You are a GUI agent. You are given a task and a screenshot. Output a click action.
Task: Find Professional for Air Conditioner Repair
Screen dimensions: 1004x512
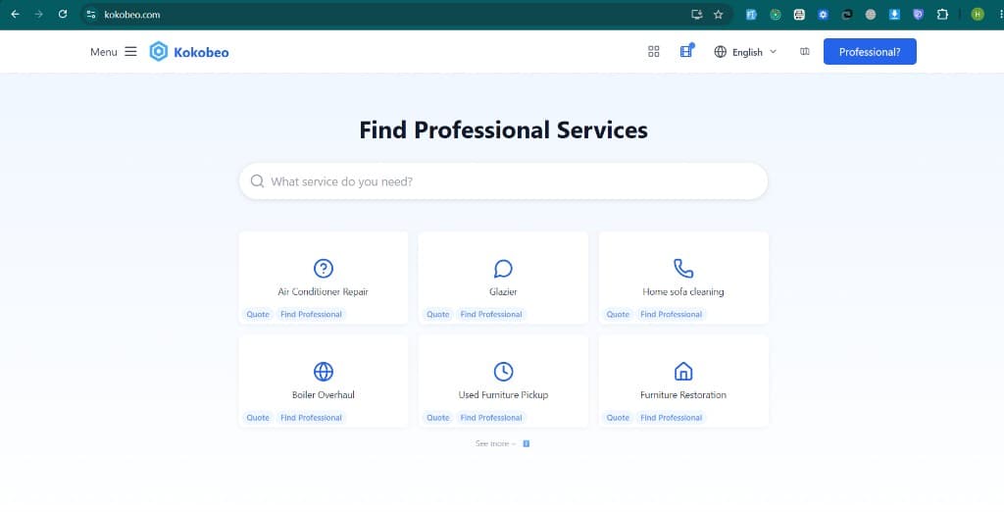tap(311, 315)
